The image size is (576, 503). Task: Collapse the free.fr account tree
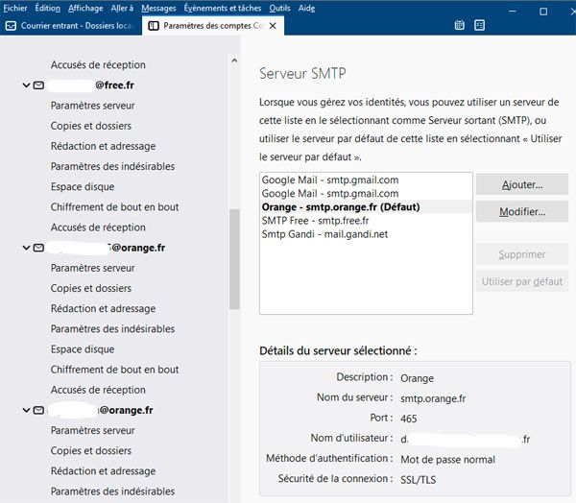[x=26, y=85]
